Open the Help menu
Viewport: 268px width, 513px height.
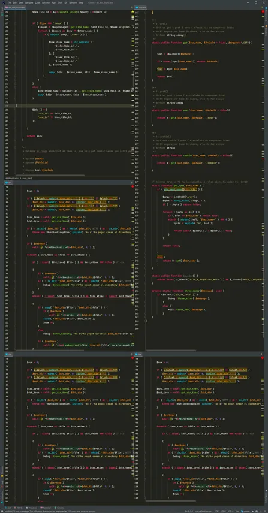click(x=81, y=2)
